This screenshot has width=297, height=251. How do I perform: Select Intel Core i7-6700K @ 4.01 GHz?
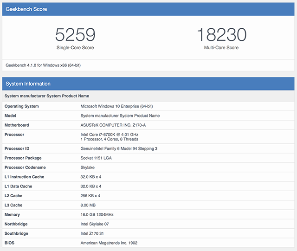tap(110, 135)
